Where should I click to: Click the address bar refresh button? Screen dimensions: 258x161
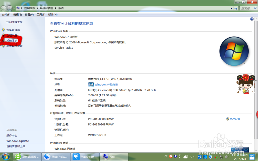(x=236, y=8)
